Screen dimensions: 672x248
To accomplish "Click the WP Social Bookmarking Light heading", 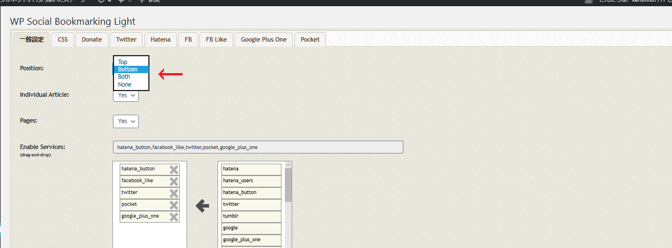I will (x=72, y=21).
